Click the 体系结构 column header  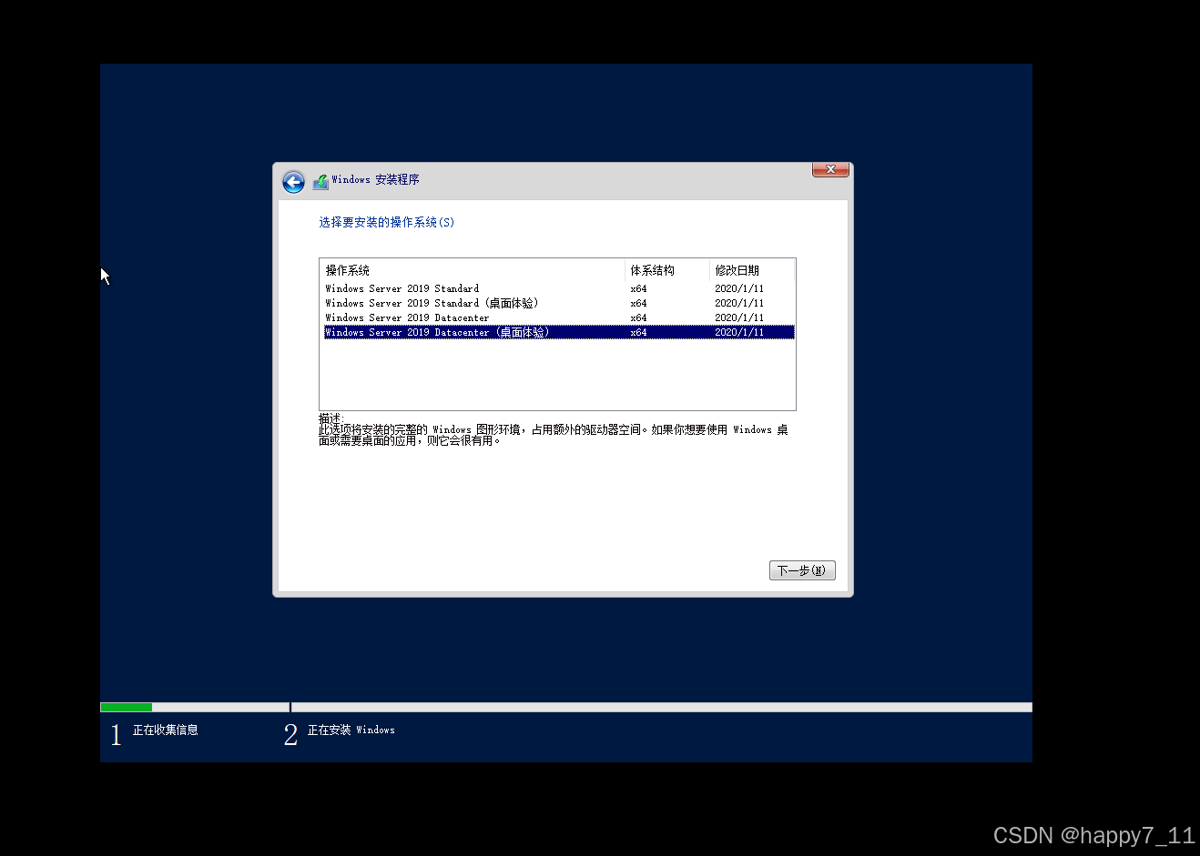(x=667, y=270)
